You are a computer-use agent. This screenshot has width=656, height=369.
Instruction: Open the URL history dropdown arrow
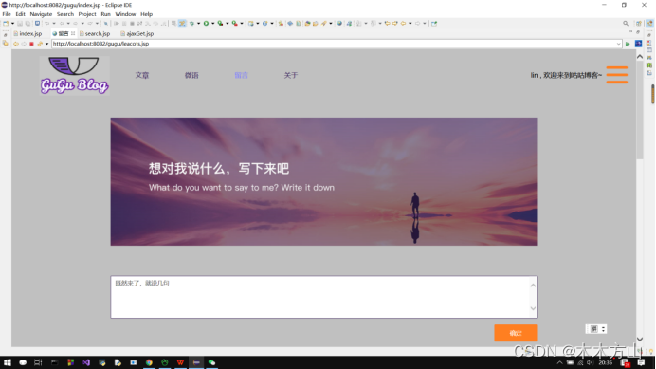[x=618, y=44]
